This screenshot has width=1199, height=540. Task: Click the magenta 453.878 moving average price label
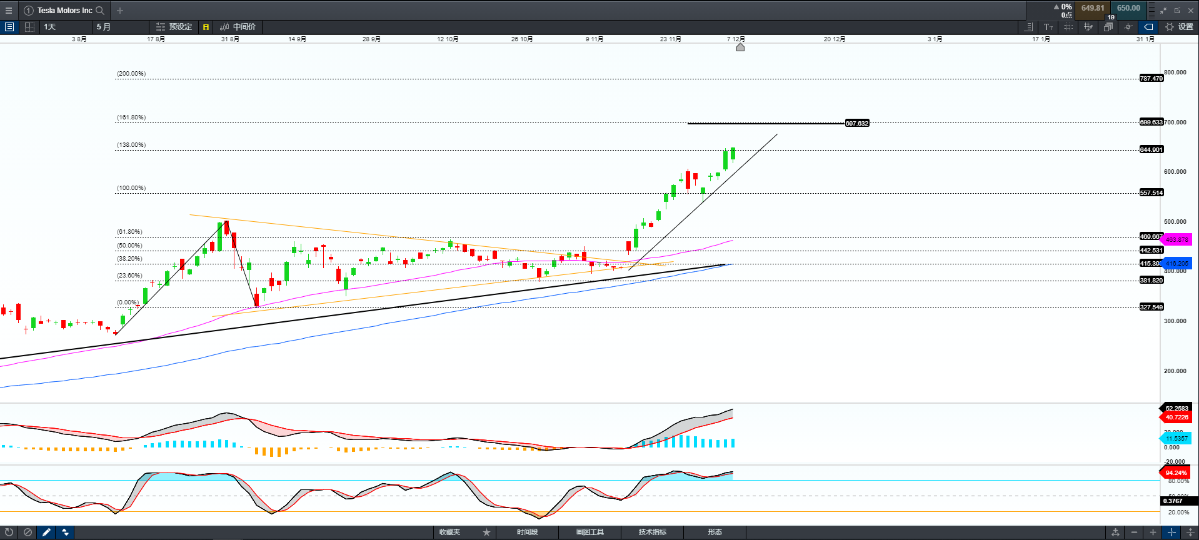click(1177, 239)
